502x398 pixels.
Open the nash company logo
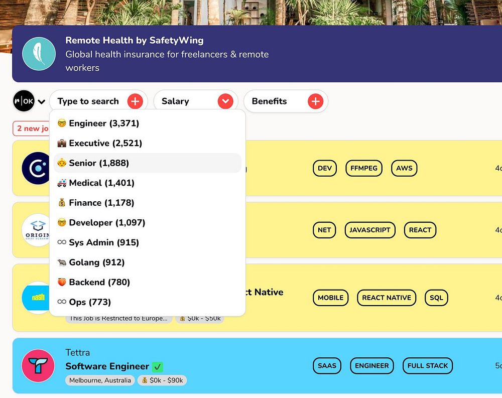tap(36, 298)
